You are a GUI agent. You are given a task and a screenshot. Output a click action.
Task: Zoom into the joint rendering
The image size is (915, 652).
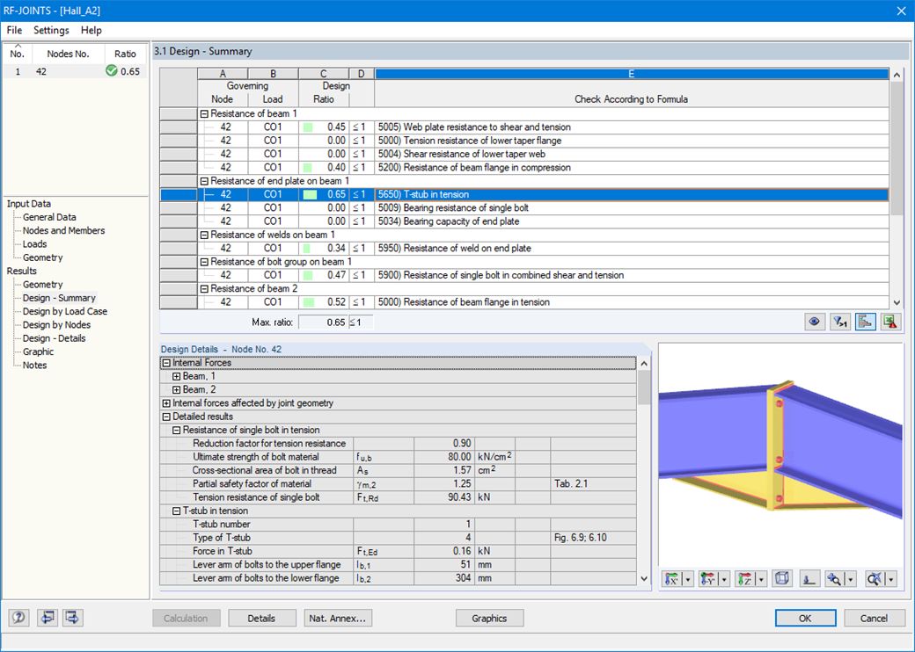pyautogui.click(x=833, y=578)
